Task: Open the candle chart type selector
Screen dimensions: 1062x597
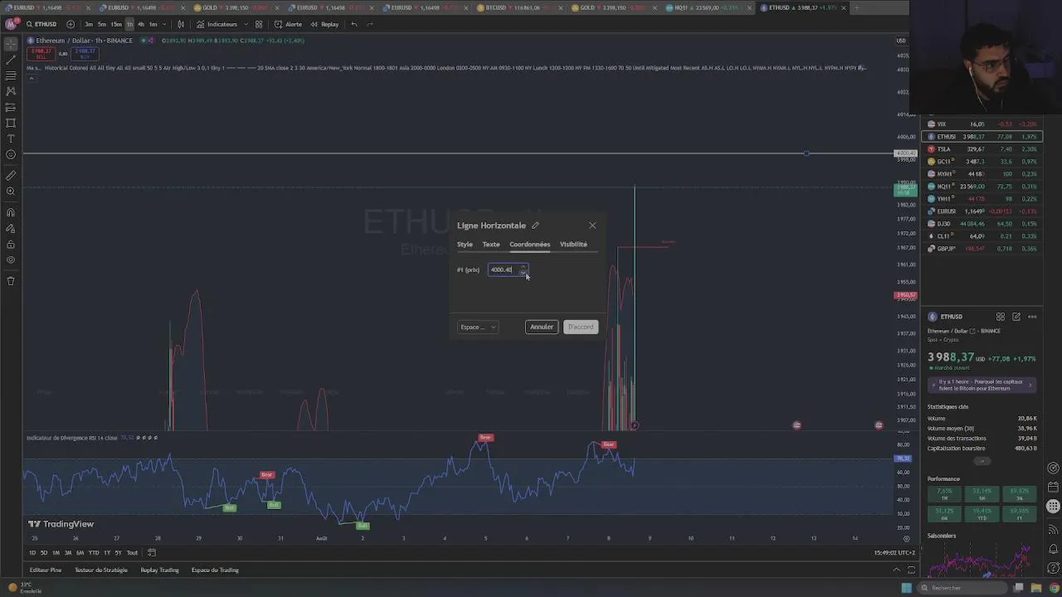Action: point(181,24)
